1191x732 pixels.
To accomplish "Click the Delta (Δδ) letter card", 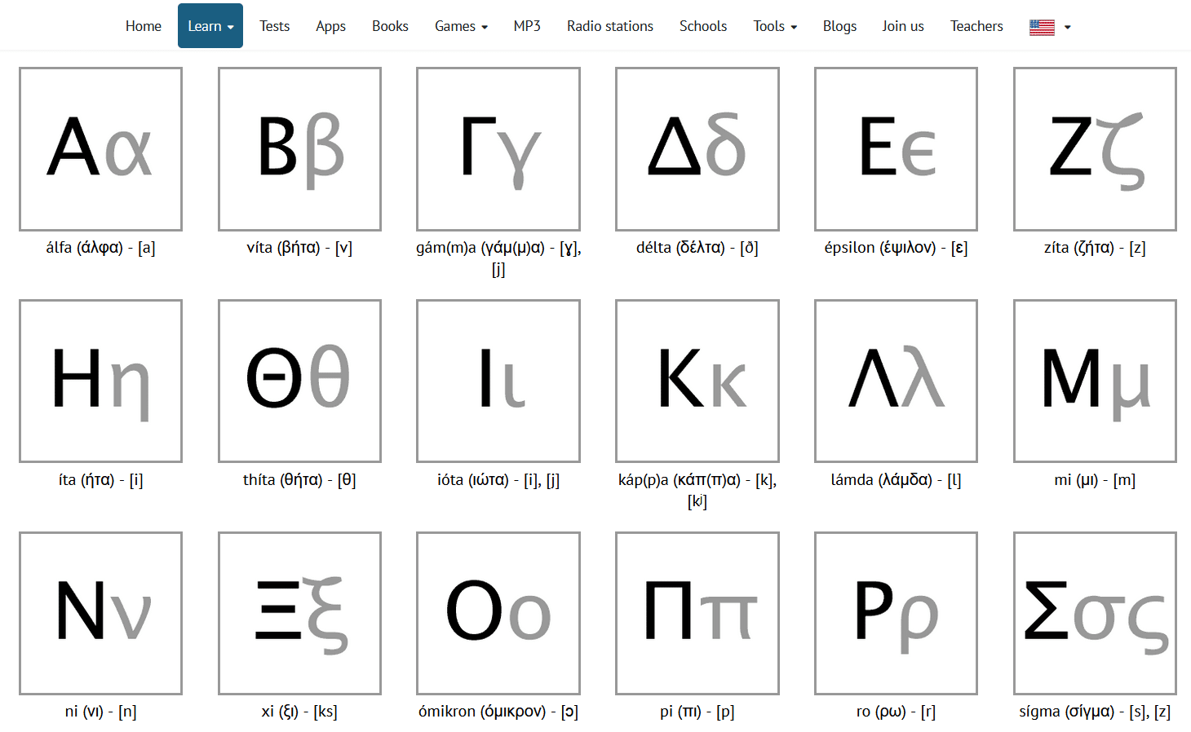I will (x=697, y=149).
